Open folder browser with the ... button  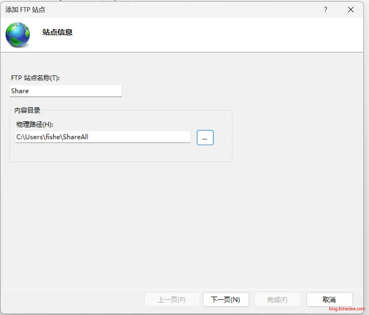[x=205, y=138]
